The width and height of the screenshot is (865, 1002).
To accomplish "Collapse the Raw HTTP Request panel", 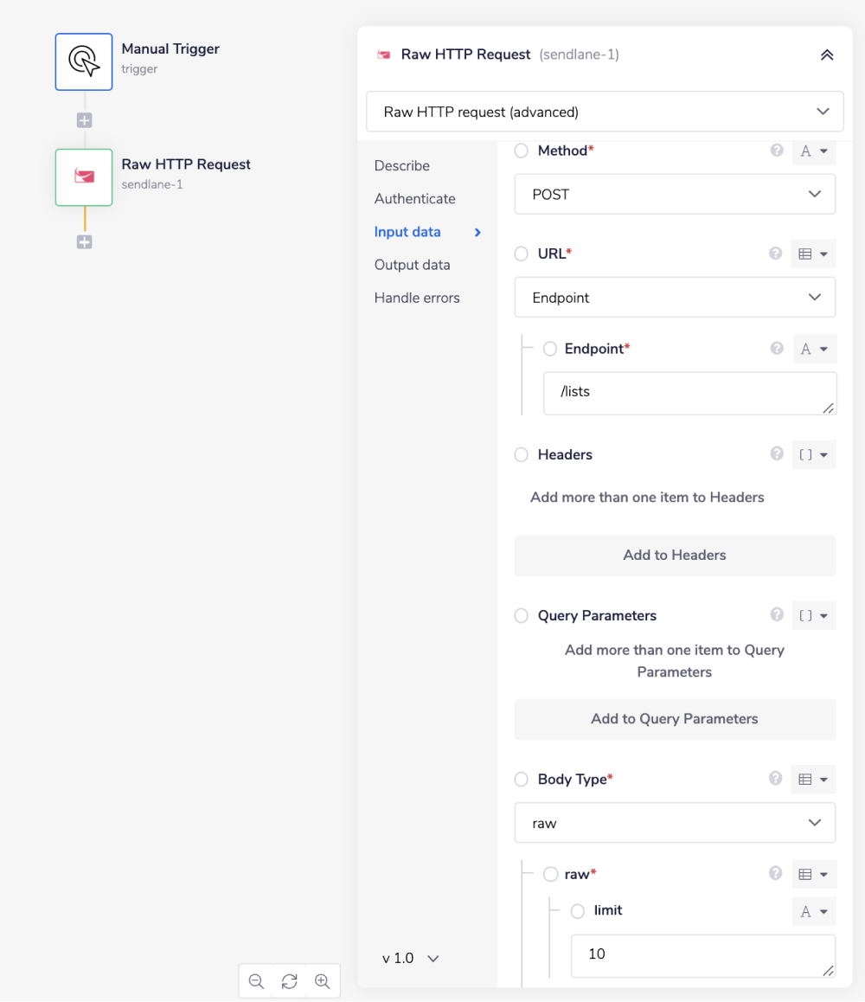I will tap(826, 55).
